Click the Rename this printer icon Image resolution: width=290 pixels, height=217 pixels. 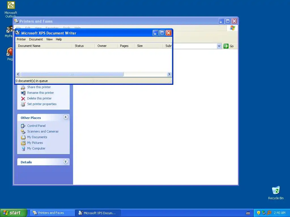pos(23,93)
